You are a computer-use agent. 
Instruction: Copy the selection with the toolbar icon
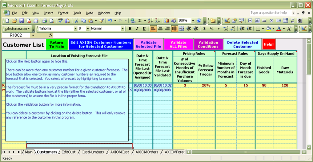point(83,21)
